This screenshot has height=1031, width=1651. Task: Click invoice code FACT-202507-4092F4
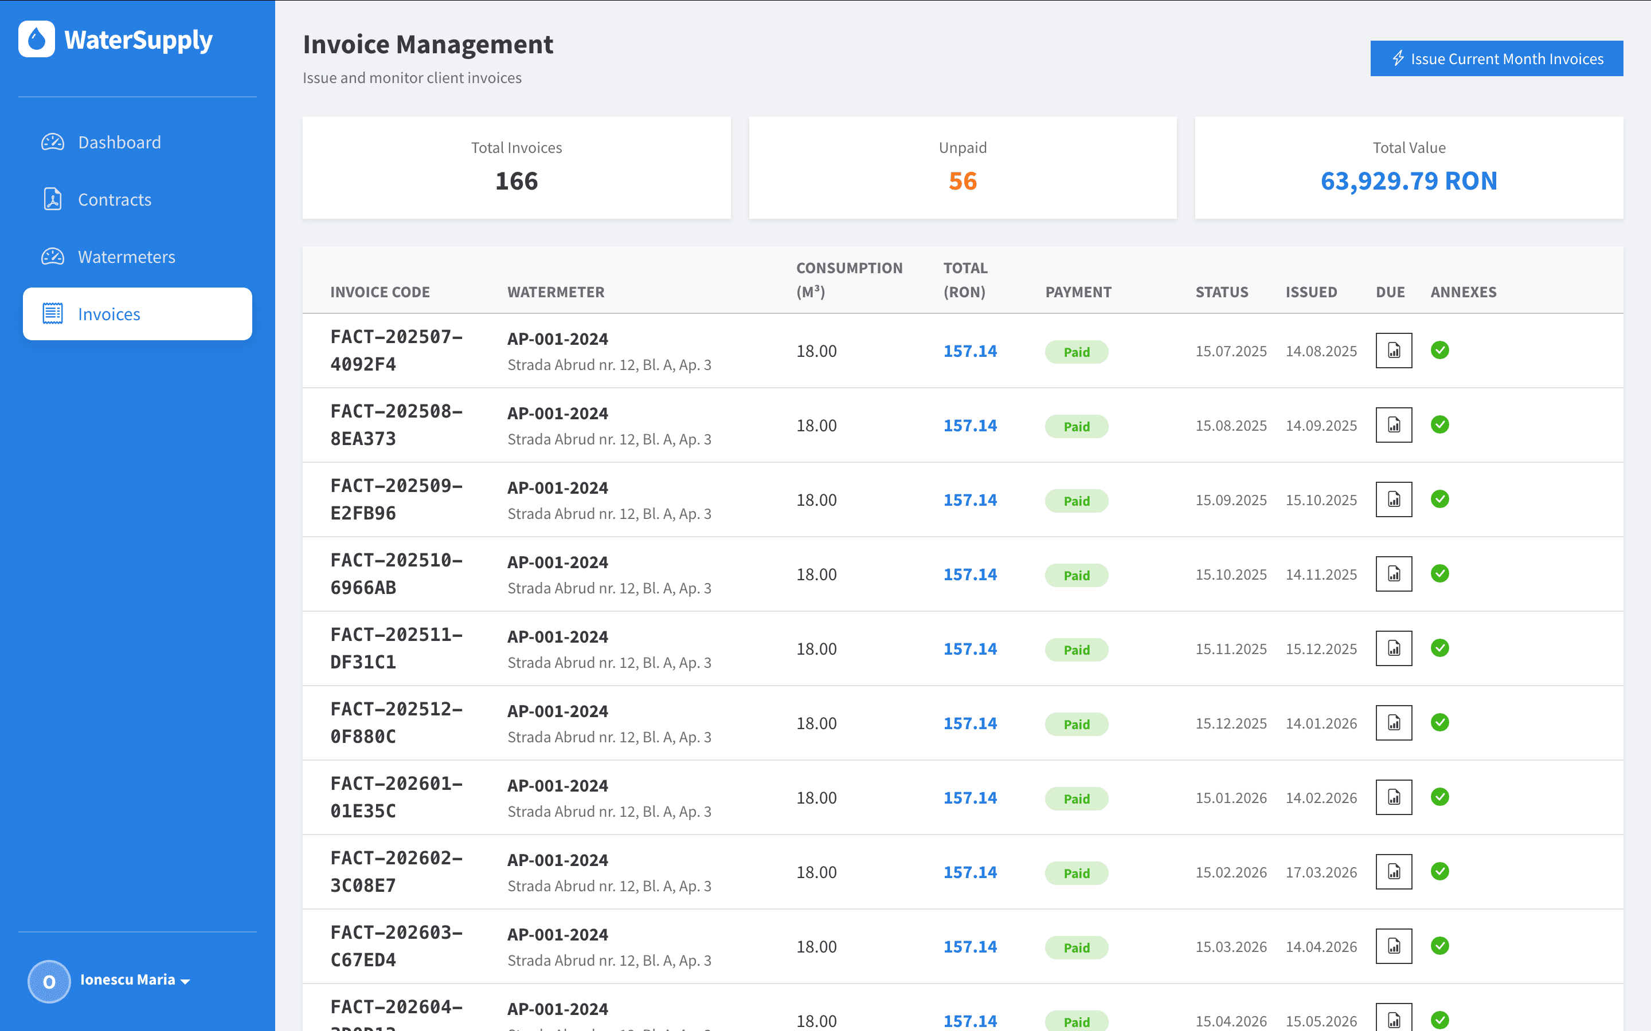396,351
